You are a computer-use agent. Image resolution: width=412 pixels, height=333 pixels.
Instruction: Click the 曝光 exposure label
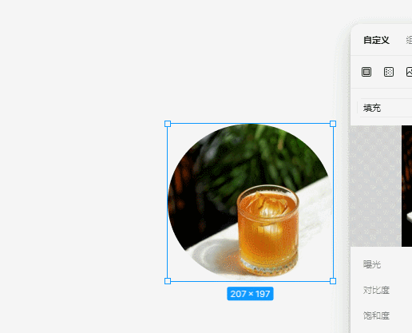coord(372,264)
